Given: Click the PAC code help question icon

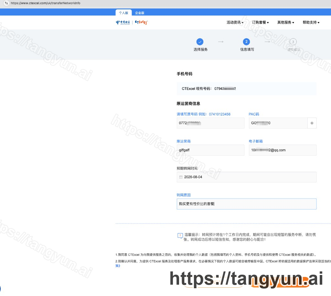Looking at the screenshot, I should point(312,123).
